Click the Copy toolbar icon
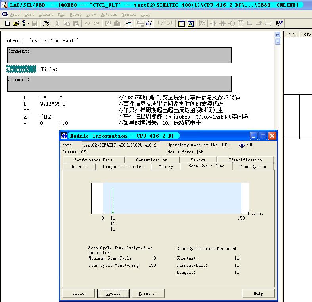The image size is (312, 302). point(67,23)
